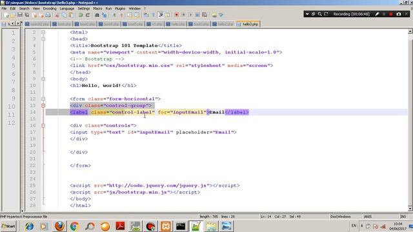Click the Print toolbar icon
413x232 pixels.
click(48, 15)
